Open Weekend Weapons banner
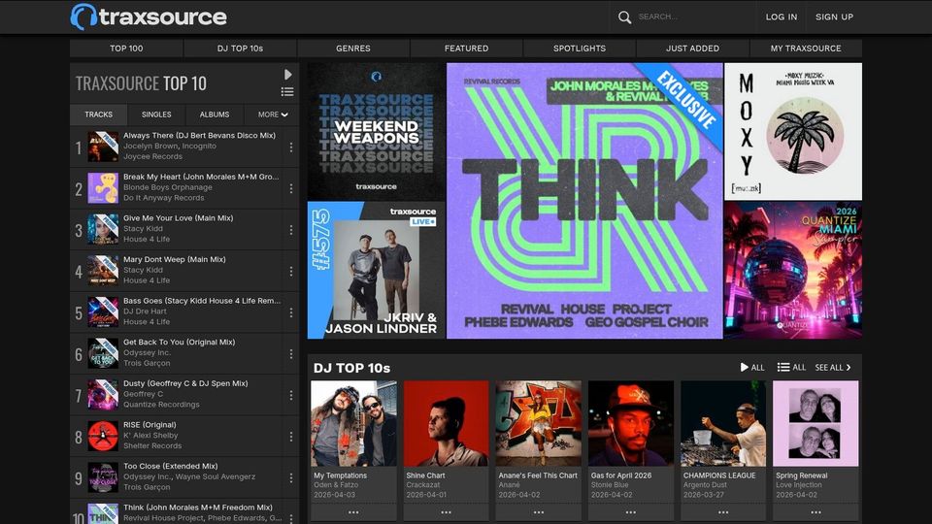The image size is (932, 524). tap(376, 131)
